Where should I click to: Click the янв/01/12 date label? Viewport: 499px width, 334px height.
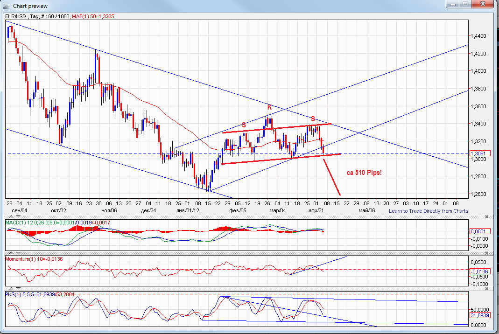(188, 210)
